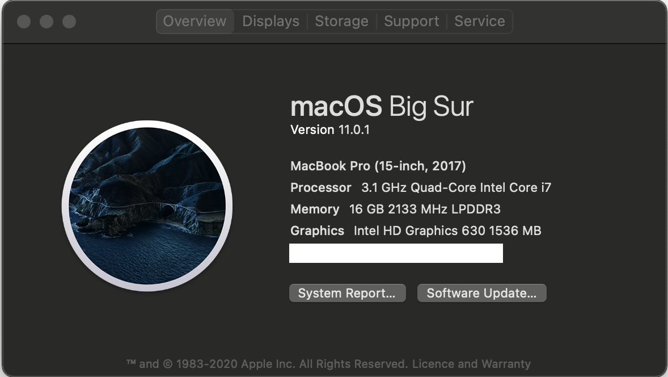Show the Service tab
The image size is (668, 377).
(x=479, y=22)
